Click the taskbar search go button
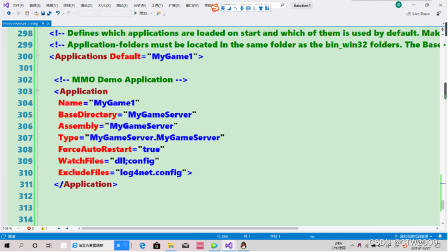This screenshot has width=448, height=252. click(x=122, y=246)
